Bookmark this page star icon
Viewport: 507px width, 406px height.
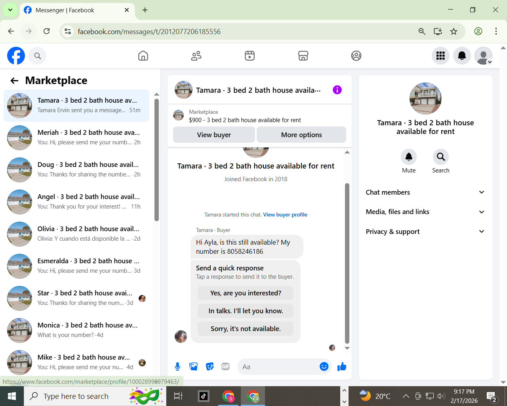pos(454,31)
